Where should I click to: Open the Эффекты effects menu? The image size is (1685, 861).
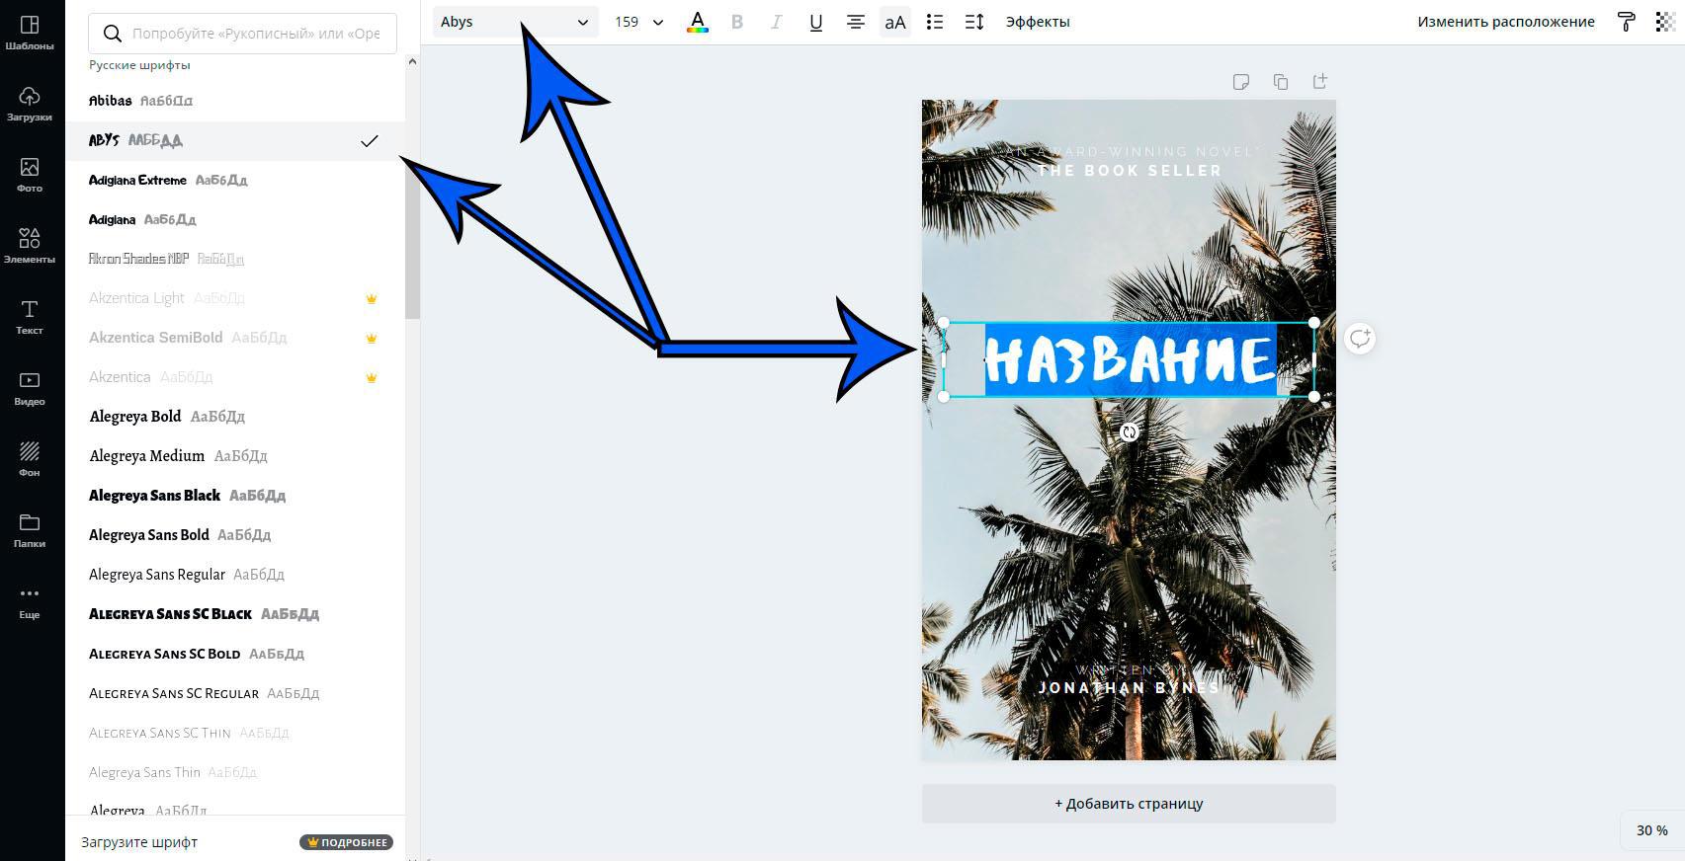pyautogui.click(x=1038, y=22)
